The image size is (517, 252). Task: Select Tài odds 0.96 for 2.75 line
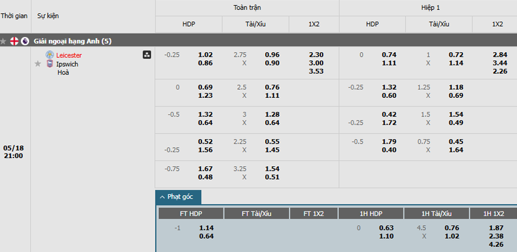pos(272,55)
